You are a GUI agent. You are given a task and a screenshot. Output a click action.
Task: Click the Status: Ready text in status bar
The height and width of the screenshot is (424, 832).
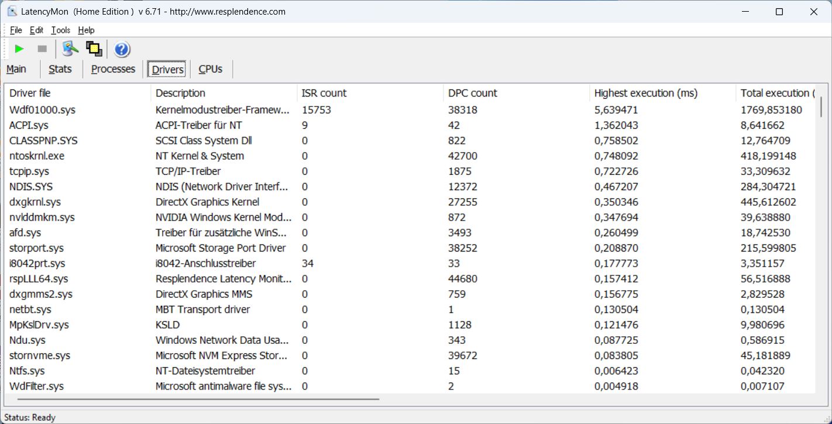(30, 418)
